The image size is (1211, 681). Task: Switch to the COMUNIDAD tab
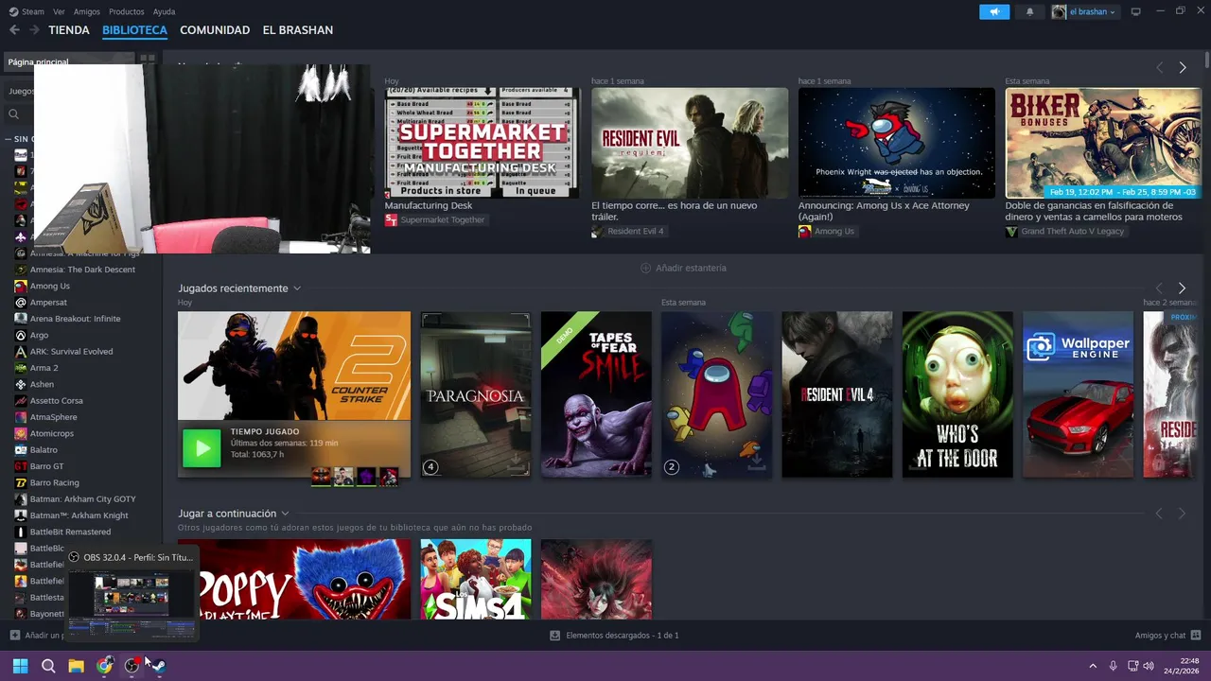point(215,30)
